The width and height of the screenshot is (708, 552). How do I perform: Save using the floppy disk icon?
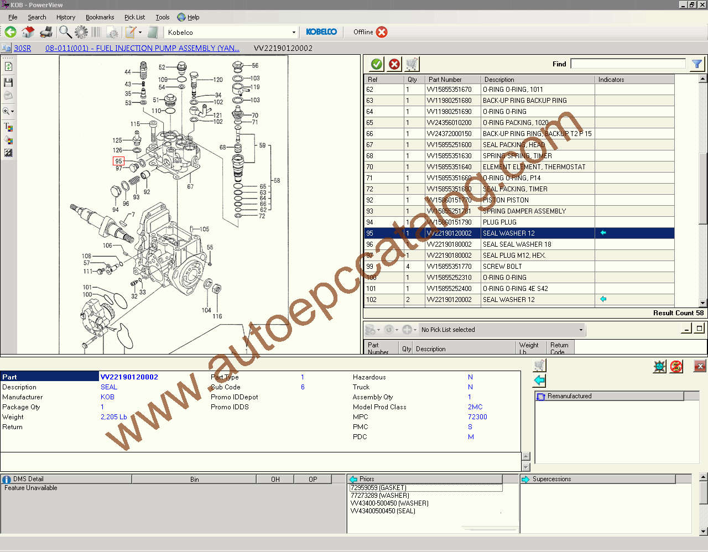8,82
